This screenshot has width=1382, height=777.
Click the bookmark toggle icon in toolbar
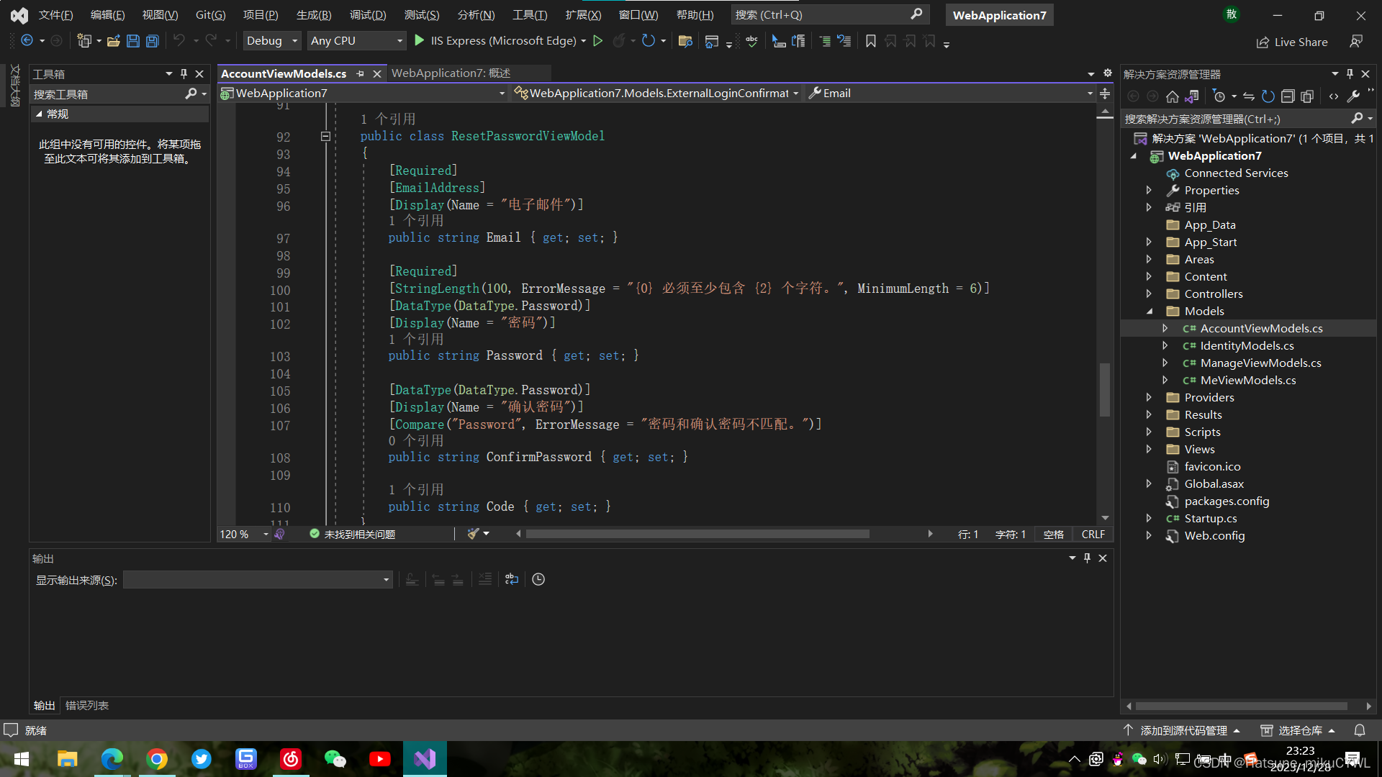click(x=871, y=41)
